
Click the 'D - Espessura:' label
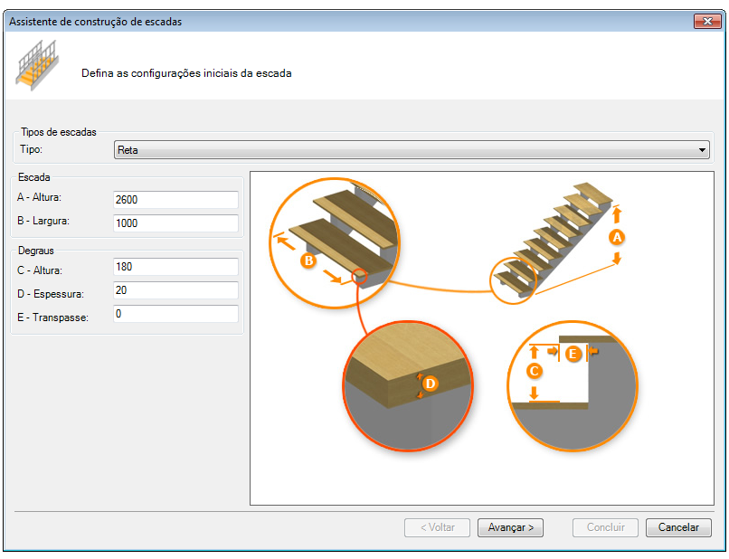51,294
